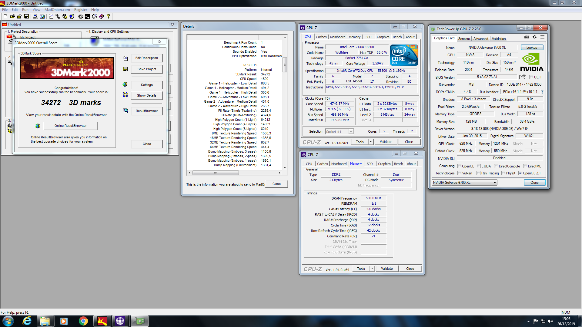Expand the Tools arrow in upper CPU-Z

tap(370, 142)
